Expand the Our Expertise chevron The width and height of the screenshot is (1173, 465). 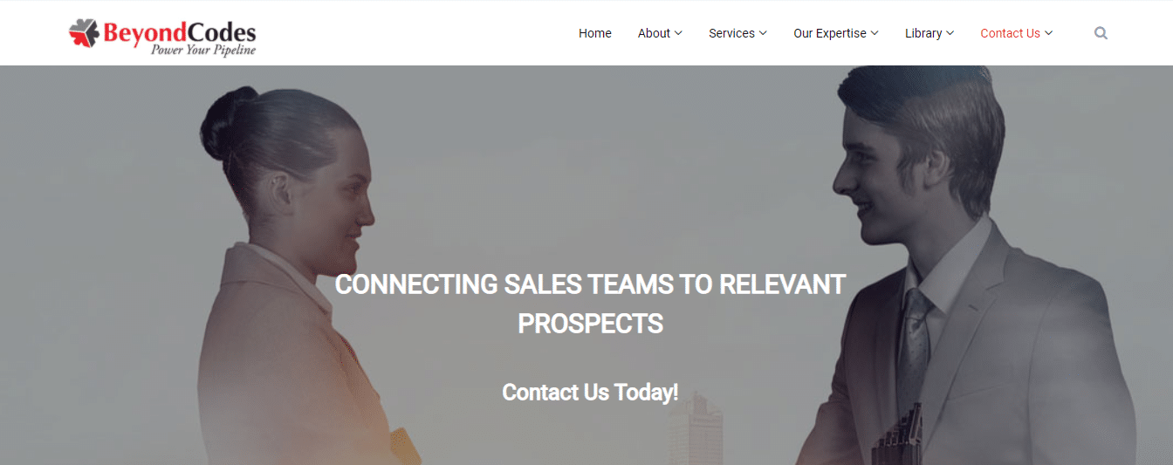[875, 33]
